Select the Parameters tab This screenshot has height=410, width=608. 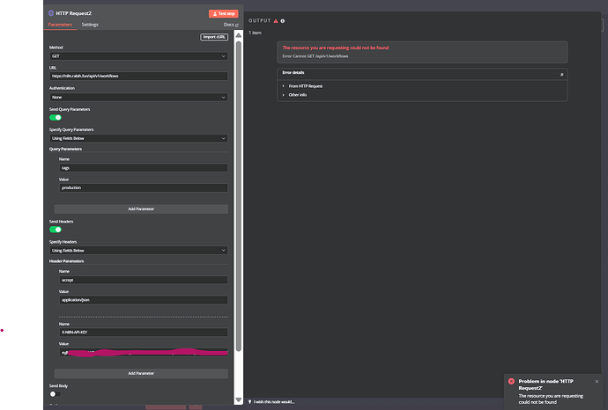[59, 25]
